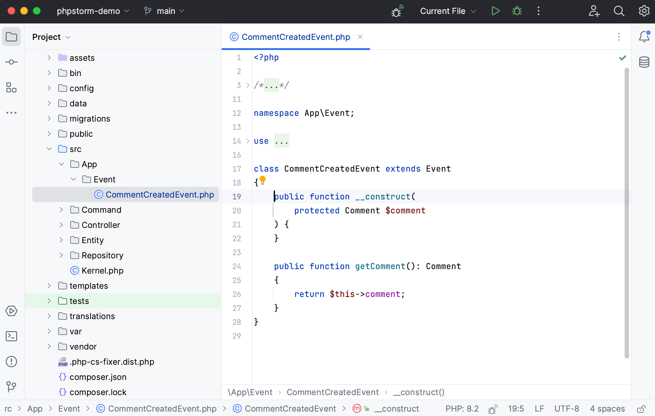Open phpstorm-demo project dropdown
This screenshot has height=416, width=655.
pos(93,11)
